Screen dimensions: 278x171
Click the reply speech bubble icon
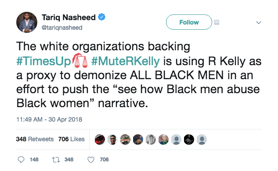pos(21,160)
